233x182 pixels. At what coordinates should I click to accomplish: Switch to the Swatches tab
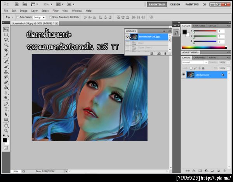click(199, 26)
